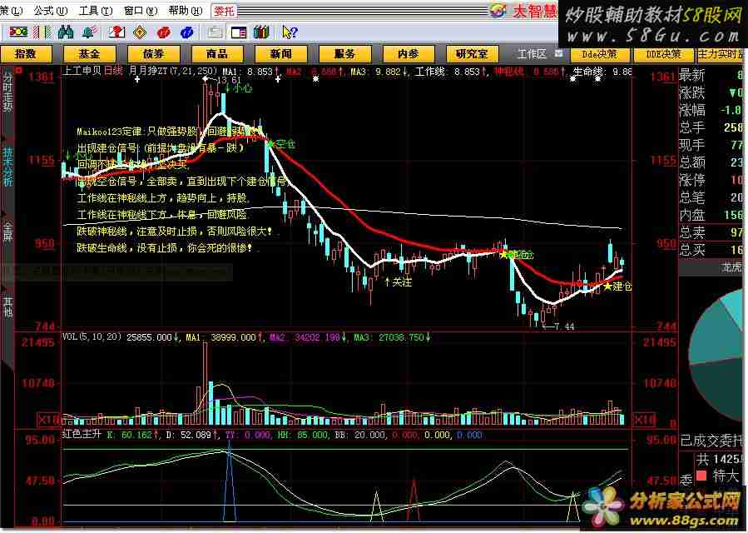Click the 13.61 high price marker
The width and height of the screenshot is (748, 533).
point(223,80)
